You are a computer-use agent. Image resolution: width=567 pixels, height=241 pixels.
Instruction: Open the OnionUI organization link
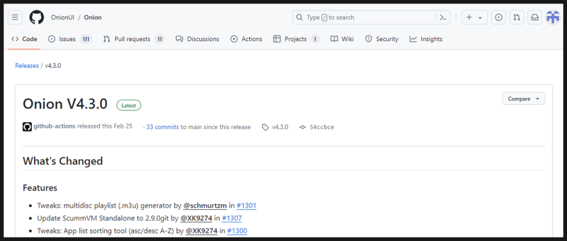tap(63, 18)
